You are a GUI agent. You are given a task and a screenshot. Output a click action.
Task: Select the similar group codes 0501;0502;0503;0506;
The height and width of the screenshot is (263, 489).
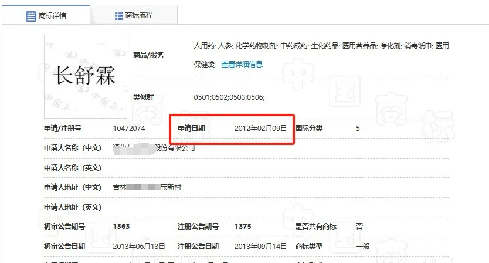click(x=229, y=97)
